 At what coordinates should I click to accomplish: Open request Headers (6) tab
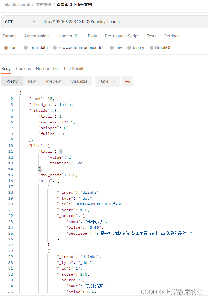(67, 36)
